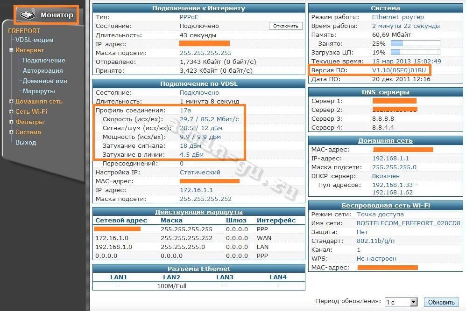Expand the Система tree node
This screenshot has width=466, height=311.
click(11, 132)
